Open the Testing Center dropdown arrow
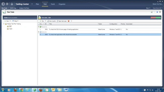 (32, 4)
